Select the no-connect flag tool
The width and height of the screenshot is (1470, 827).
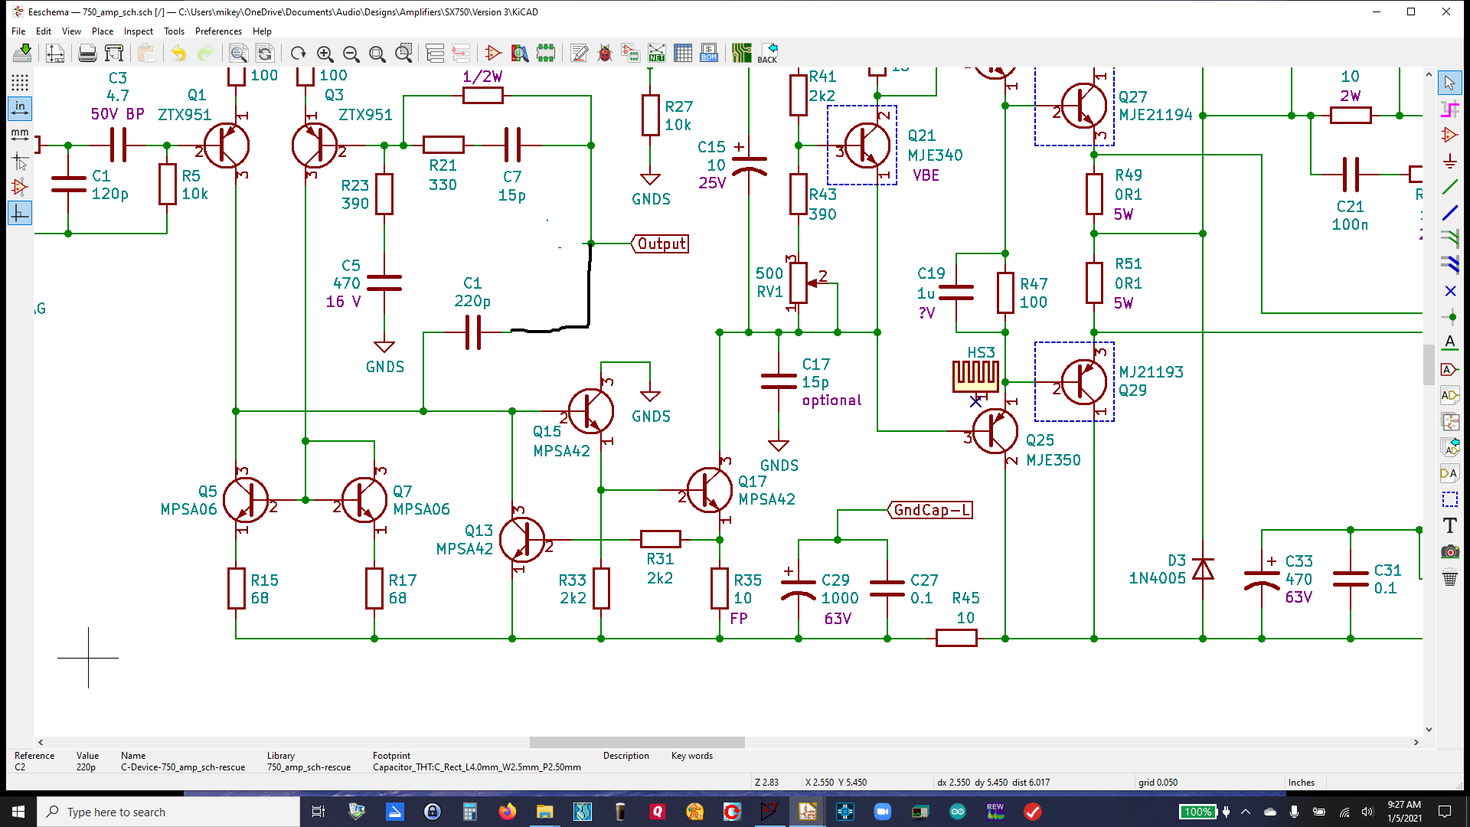1449,291
